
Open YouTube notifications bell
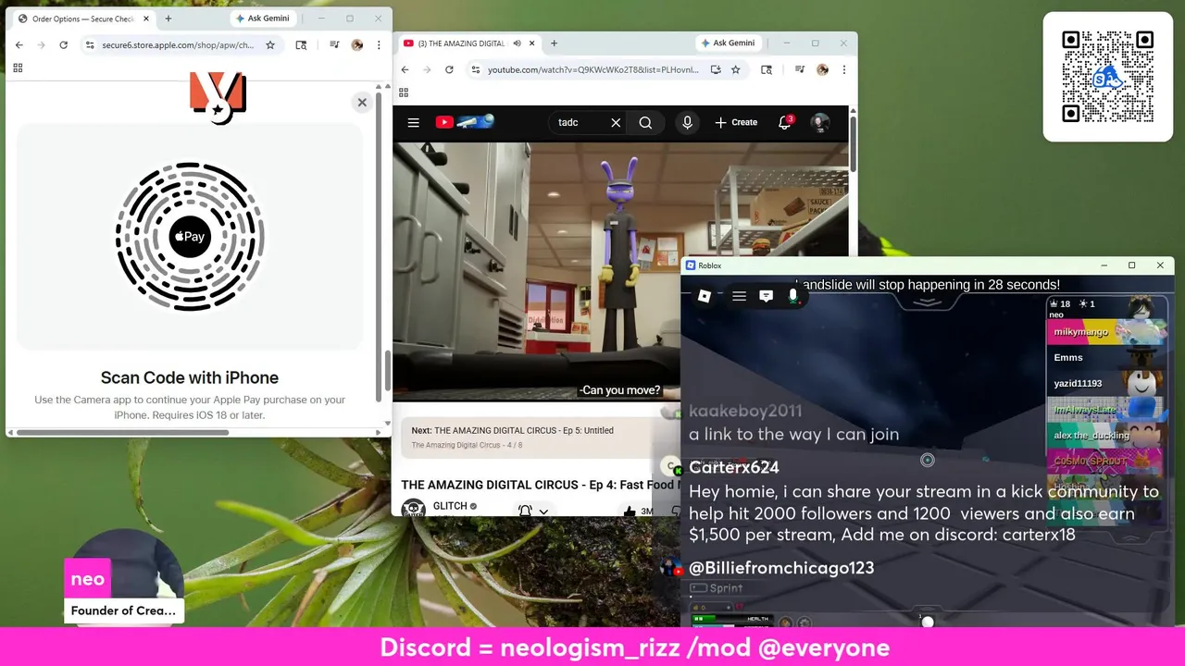point(785,122)
